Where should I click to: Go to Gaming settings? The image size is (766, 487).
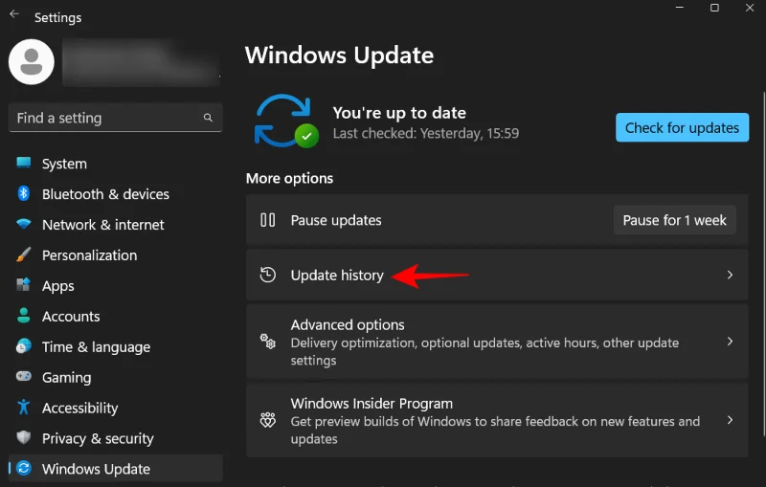[x=115, y=377]
